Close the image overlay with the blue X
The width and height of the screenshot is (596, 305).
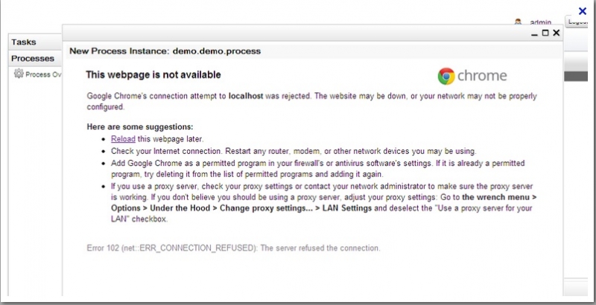(x=583, y=10)
